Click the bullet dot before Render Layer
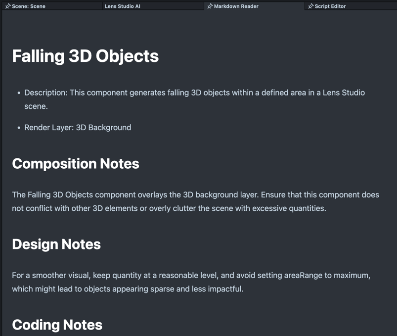This screenshot has height=336, width=397. (x=19, y=128)
